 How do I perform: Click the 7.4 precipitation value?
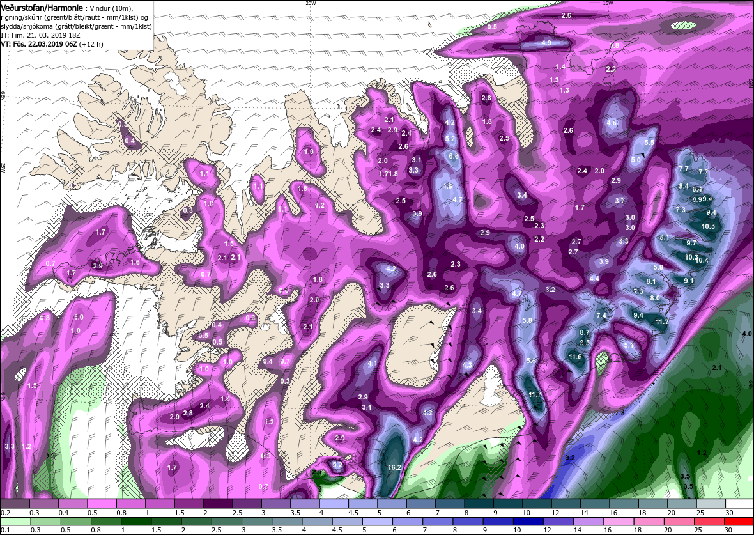coord(601,316)
